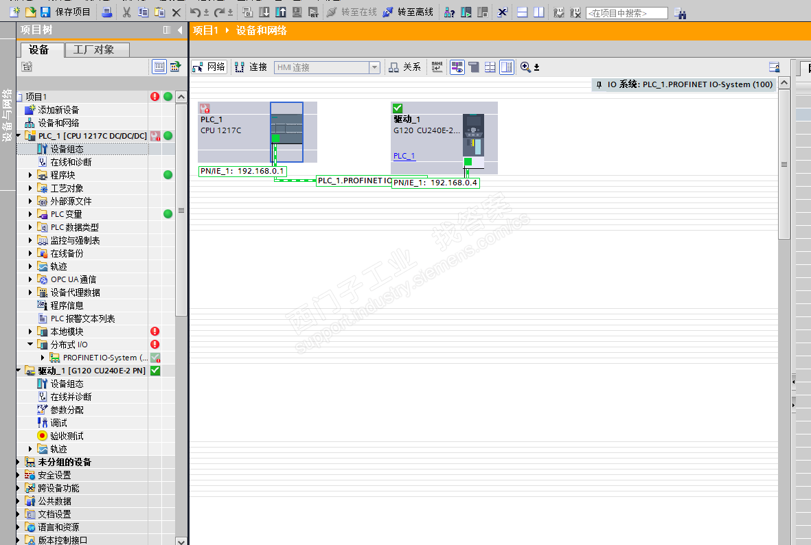Click network view vertical scrollbar thumb
Image resolution: width=811 pixels, height=545 pixels.
(784, 164)
